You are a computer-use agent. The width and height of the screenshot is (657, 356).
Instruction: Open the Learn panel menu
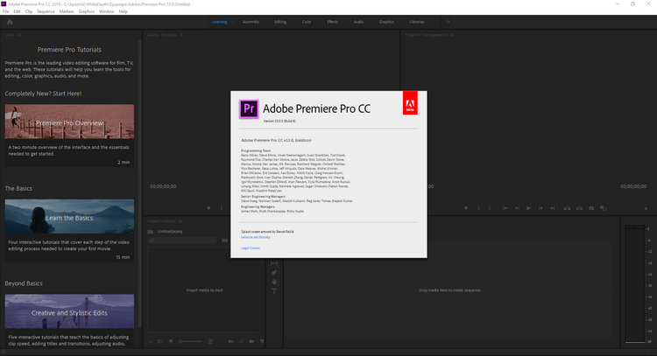coord(19,35)
